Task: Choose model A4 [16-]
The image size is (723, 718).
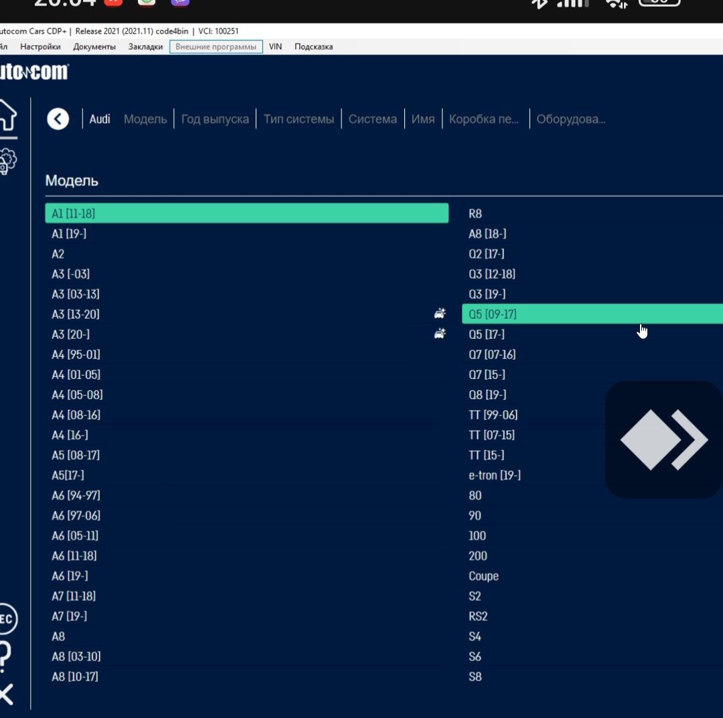Action: click(x=246, y=435)
